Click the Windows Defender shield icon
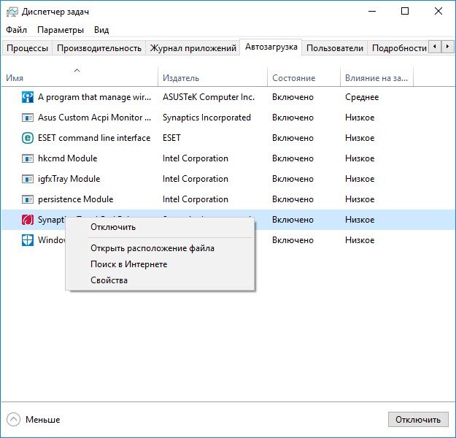 [28, 240]
